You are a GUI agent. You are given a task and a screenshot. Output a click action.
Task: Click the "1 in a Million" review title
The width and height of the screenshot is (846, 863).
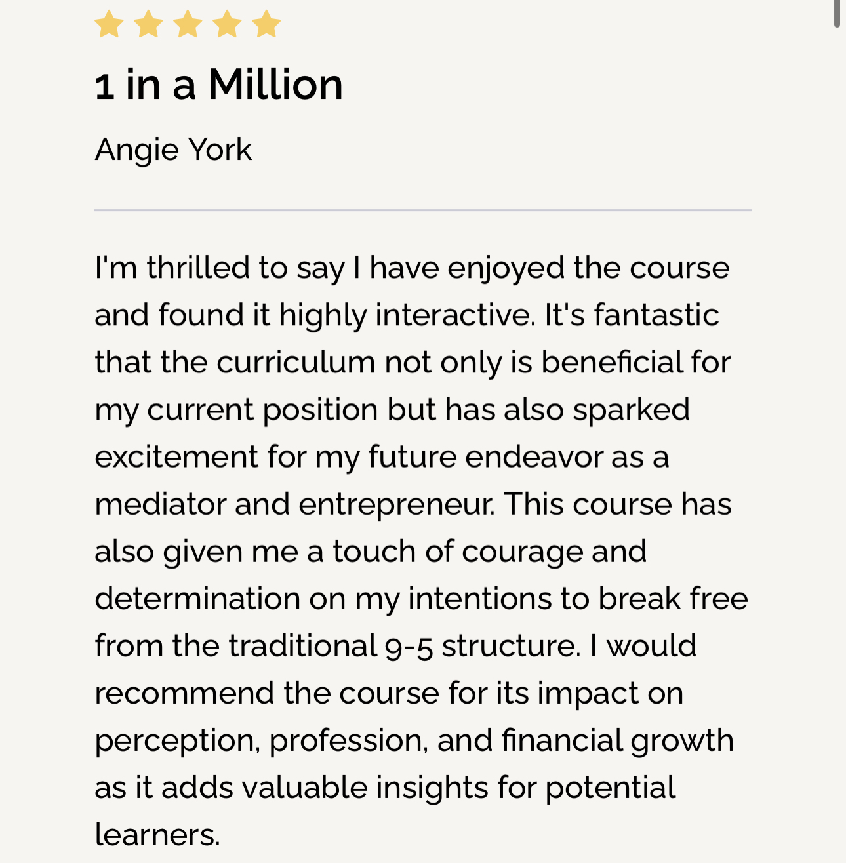click(219, 85)
